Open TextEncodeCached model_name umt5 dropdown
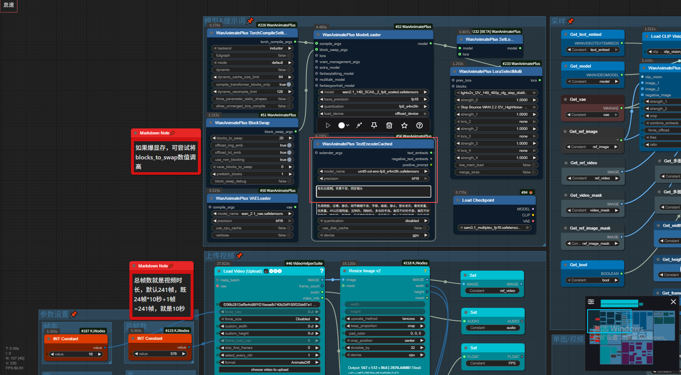Image resolution: width=681 pixels, height=375 pixels. point(373,171)
